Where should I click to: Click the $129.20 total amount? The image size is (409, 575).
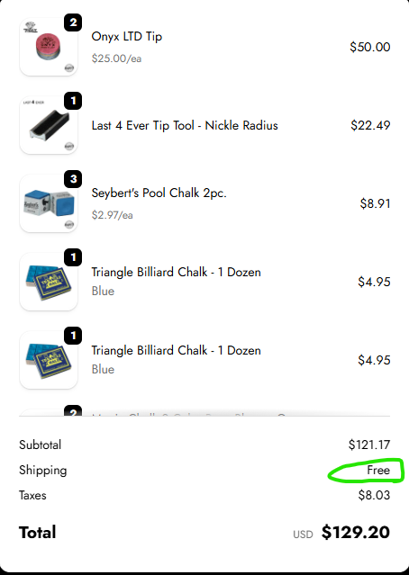(x=355, y=533)
